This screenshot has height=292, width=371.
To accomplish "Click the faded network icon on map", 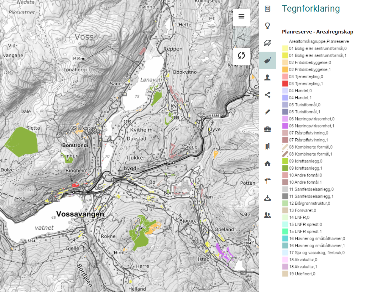I will pyautogui.click(x=241, y=37).
